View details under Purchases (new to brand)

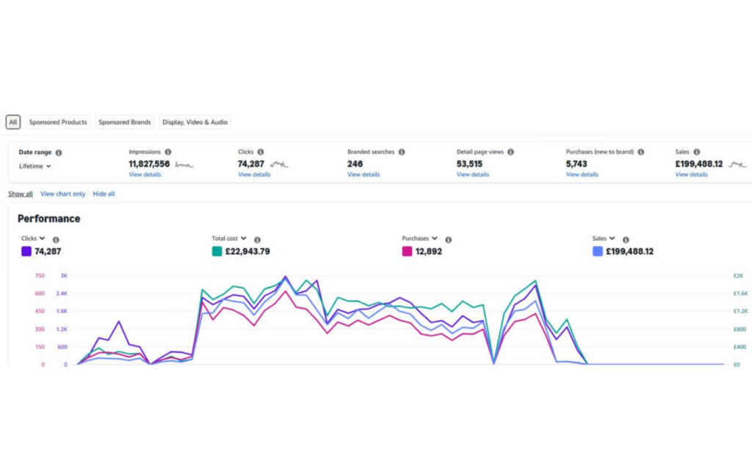coord(582,175)
